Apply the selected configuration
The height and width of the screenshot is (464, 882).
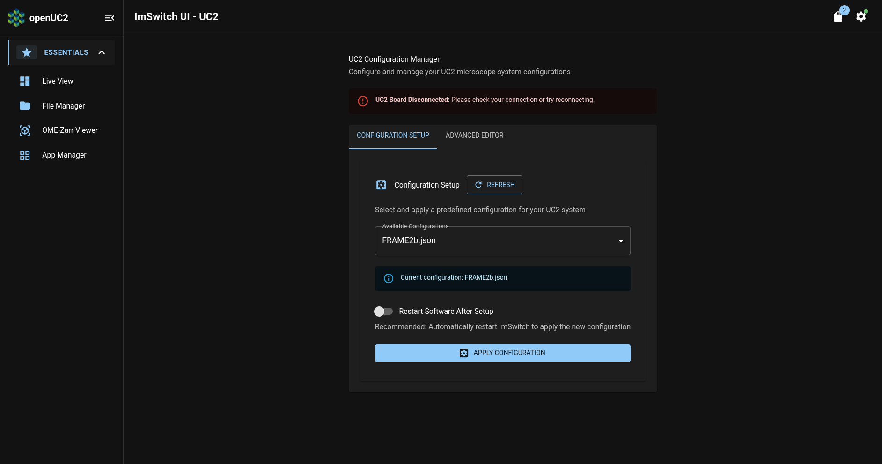[x=502, y=353]
